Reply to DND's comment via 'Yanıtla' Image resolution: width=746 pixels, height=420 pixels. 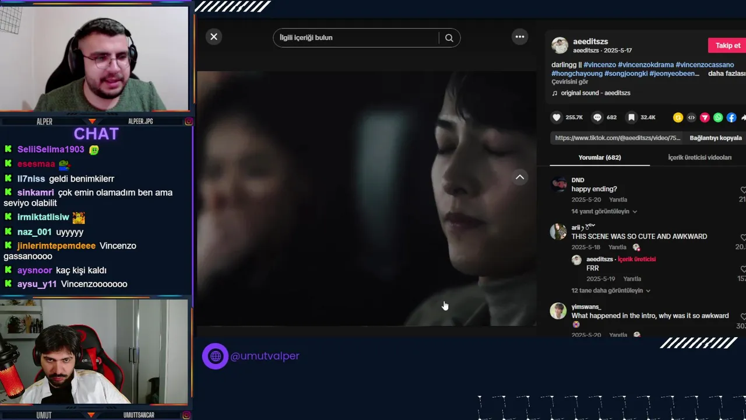pyautogui.click(x=618, y=200)
